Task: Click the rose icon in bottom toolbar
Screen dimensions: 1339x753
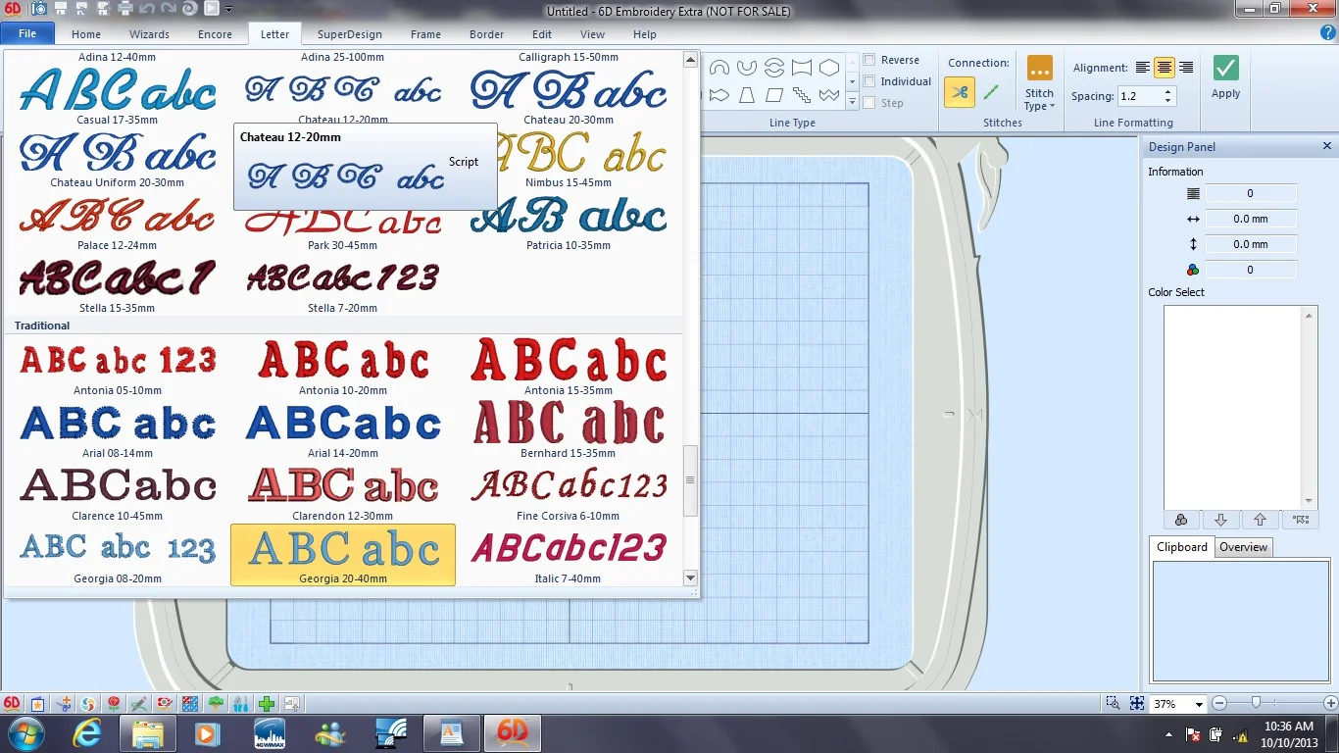Action: (x=114, y=703)
